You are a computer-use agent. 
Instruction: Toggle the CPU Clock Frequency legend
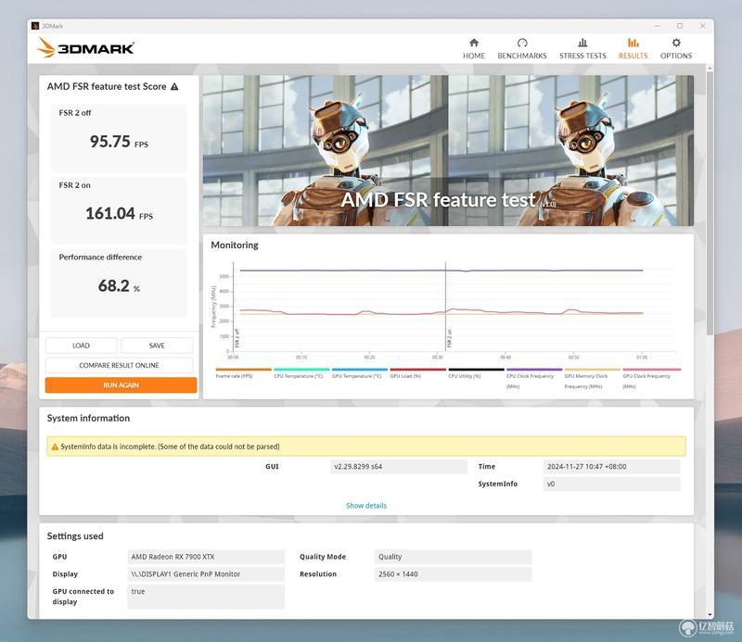click(x=534, y=378)
